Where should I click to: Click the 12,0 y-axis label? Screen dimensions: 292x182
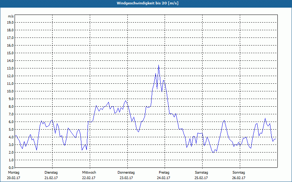pos(10,76)
